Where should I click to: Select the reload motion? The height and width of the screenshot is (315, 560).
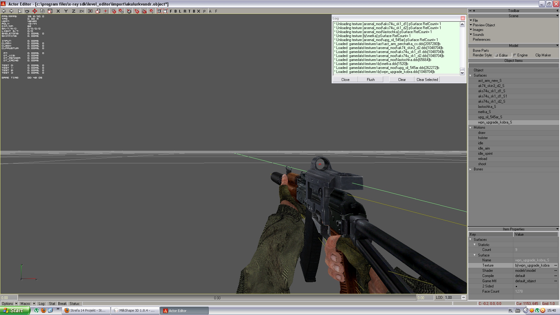[482, 159]
